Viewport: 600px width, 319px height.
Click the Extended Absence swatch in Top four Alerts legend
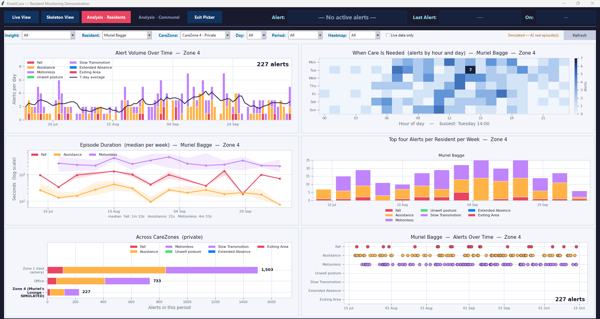click(472, 211)
